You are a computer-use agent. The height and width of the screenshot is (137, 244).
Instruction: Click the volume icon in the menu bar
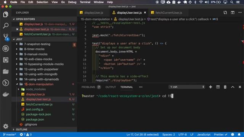207,2
